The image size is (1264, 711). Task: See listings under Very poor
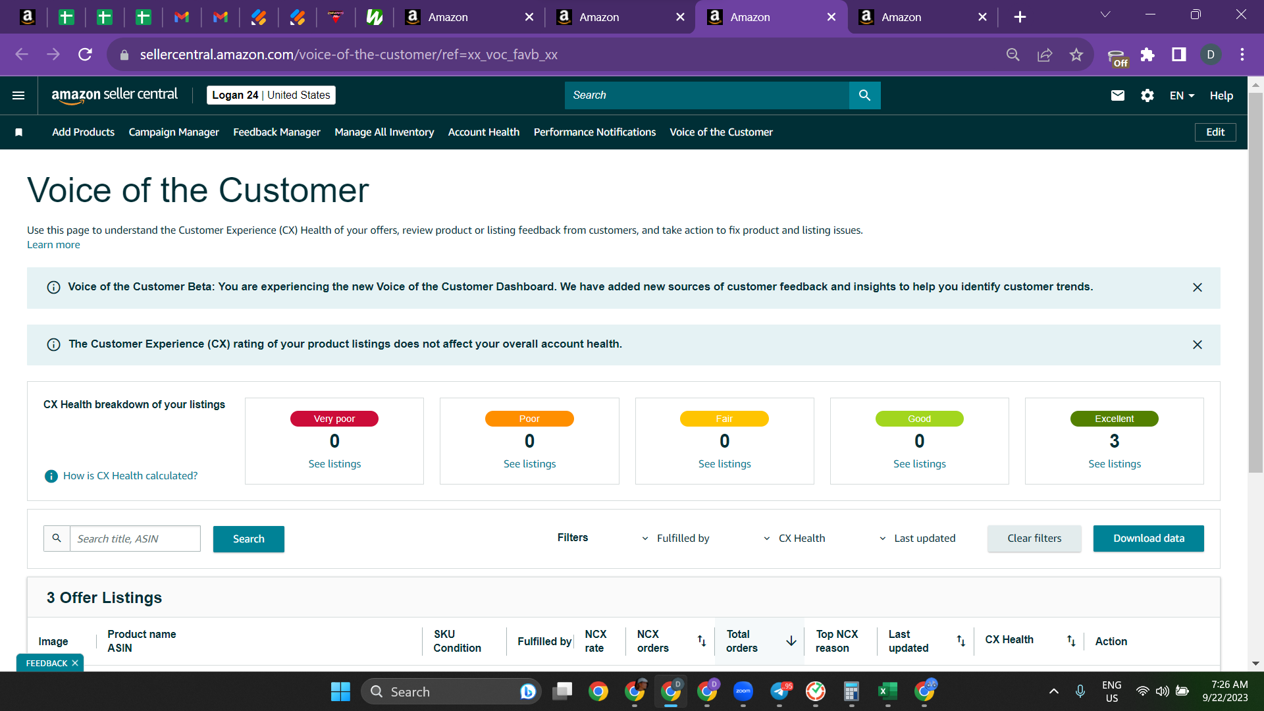click(334, 464)
